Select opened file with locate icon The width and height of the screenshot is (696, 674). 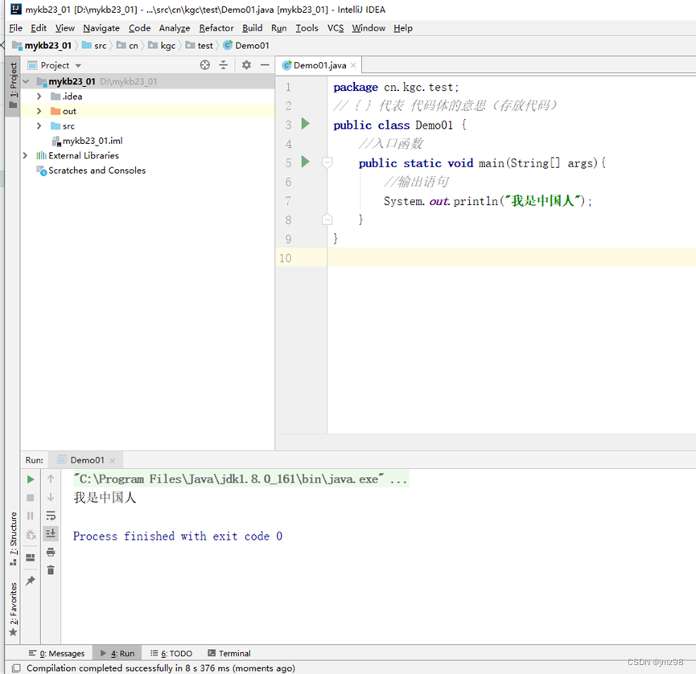click(x=205, y=65)
